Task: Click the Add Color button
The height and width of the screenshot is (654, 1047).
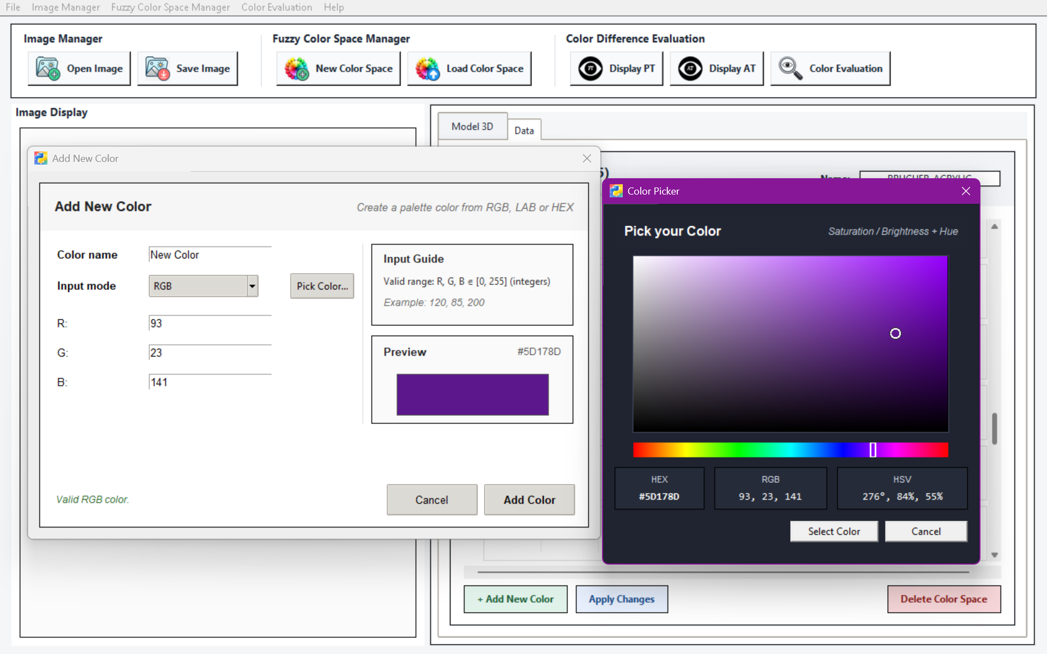Action: tap(529, 500)
